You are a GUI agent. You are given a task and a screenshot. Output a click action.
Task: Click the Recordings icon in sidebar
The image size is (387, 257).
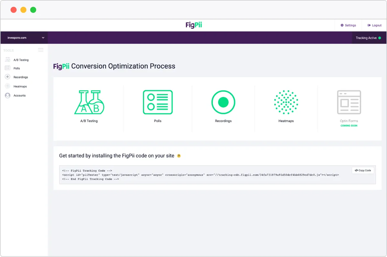point(7,77)
